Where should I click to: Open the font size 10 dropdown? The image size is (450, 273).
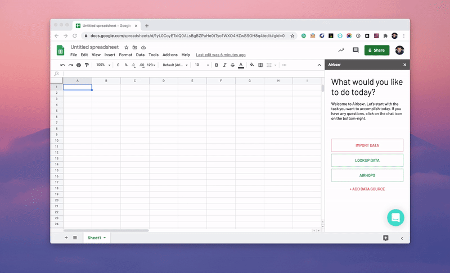(x=202, y=65)
